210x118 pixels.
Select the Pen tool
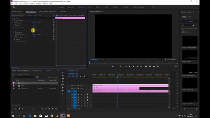click(x=63, y=88)
